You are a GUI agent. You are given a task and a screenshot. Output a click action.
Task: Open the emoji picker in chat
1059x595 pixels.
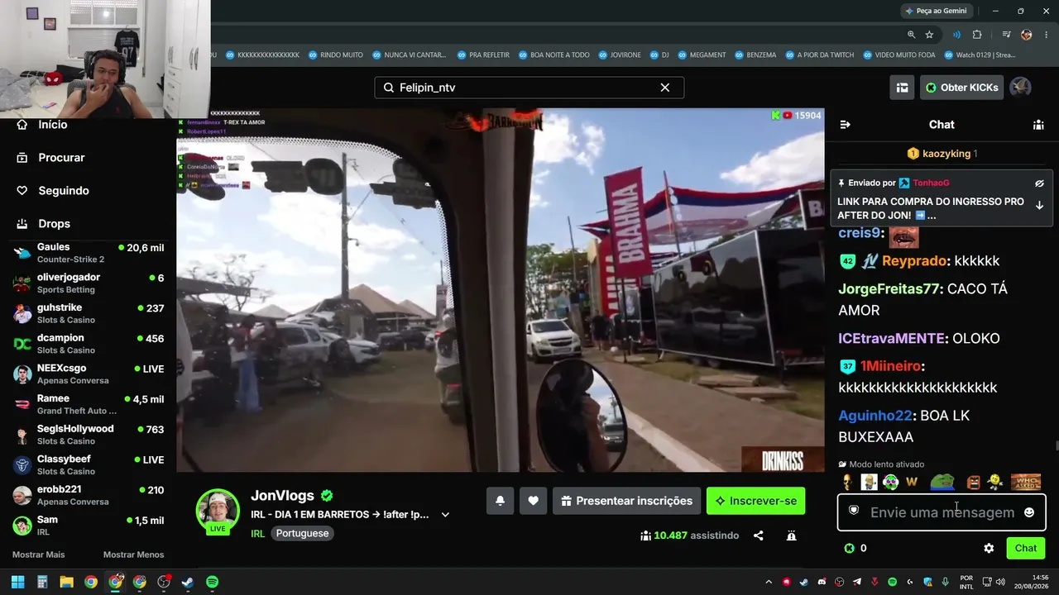1029,512
